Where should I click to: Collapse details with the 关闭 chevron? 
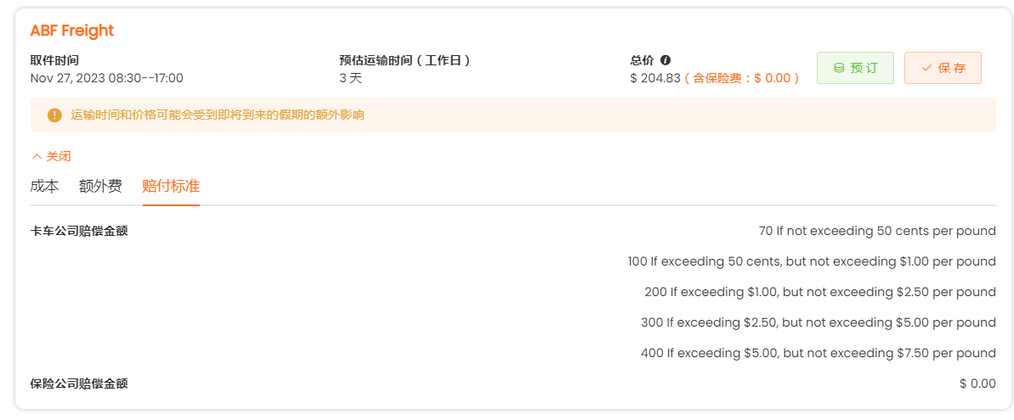tap(50, 156)
